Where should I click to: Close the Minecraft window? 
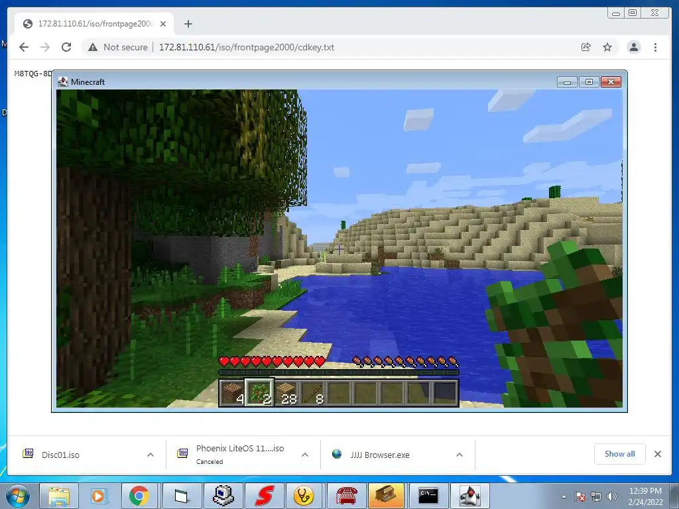(611, 82)
